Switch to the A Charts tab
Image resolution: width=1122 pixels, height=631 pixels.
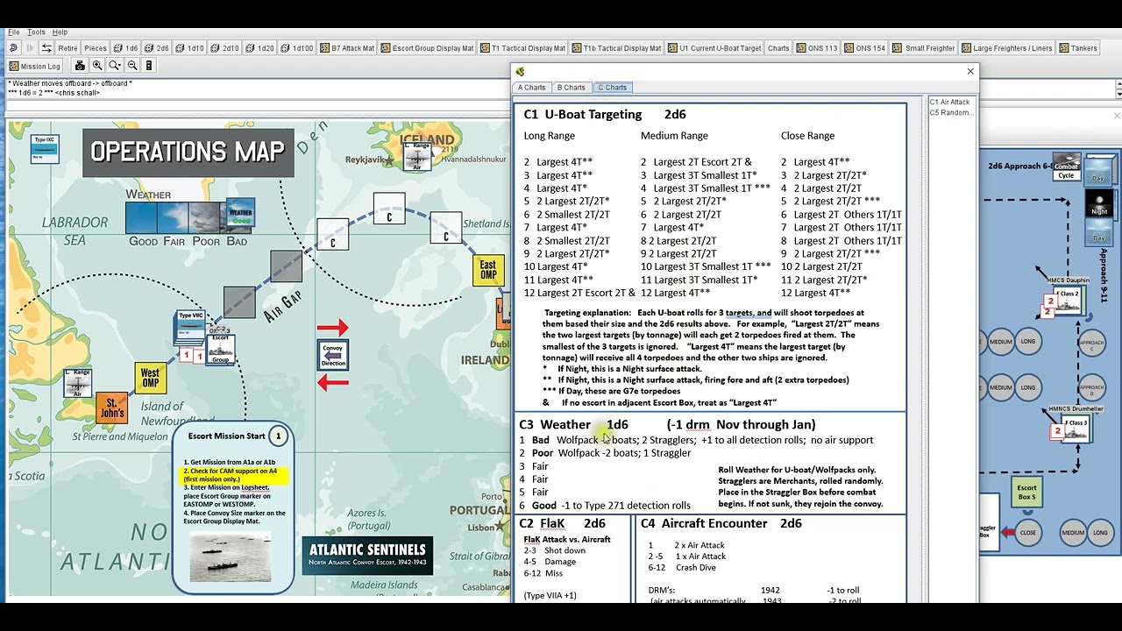tap(531, 88)
